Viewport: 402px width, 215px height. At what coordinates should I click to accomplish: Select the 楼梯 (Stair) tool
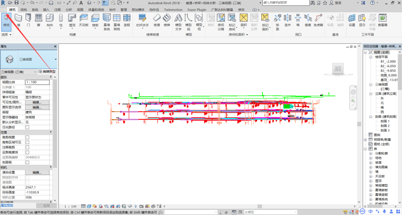tap(167, 20)
